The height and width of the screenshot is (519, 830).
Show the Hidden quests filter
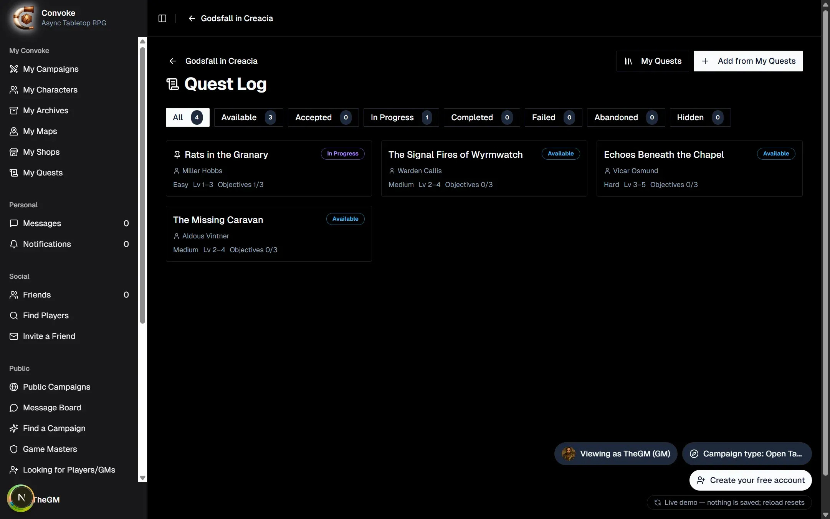(x=700, y=117)
